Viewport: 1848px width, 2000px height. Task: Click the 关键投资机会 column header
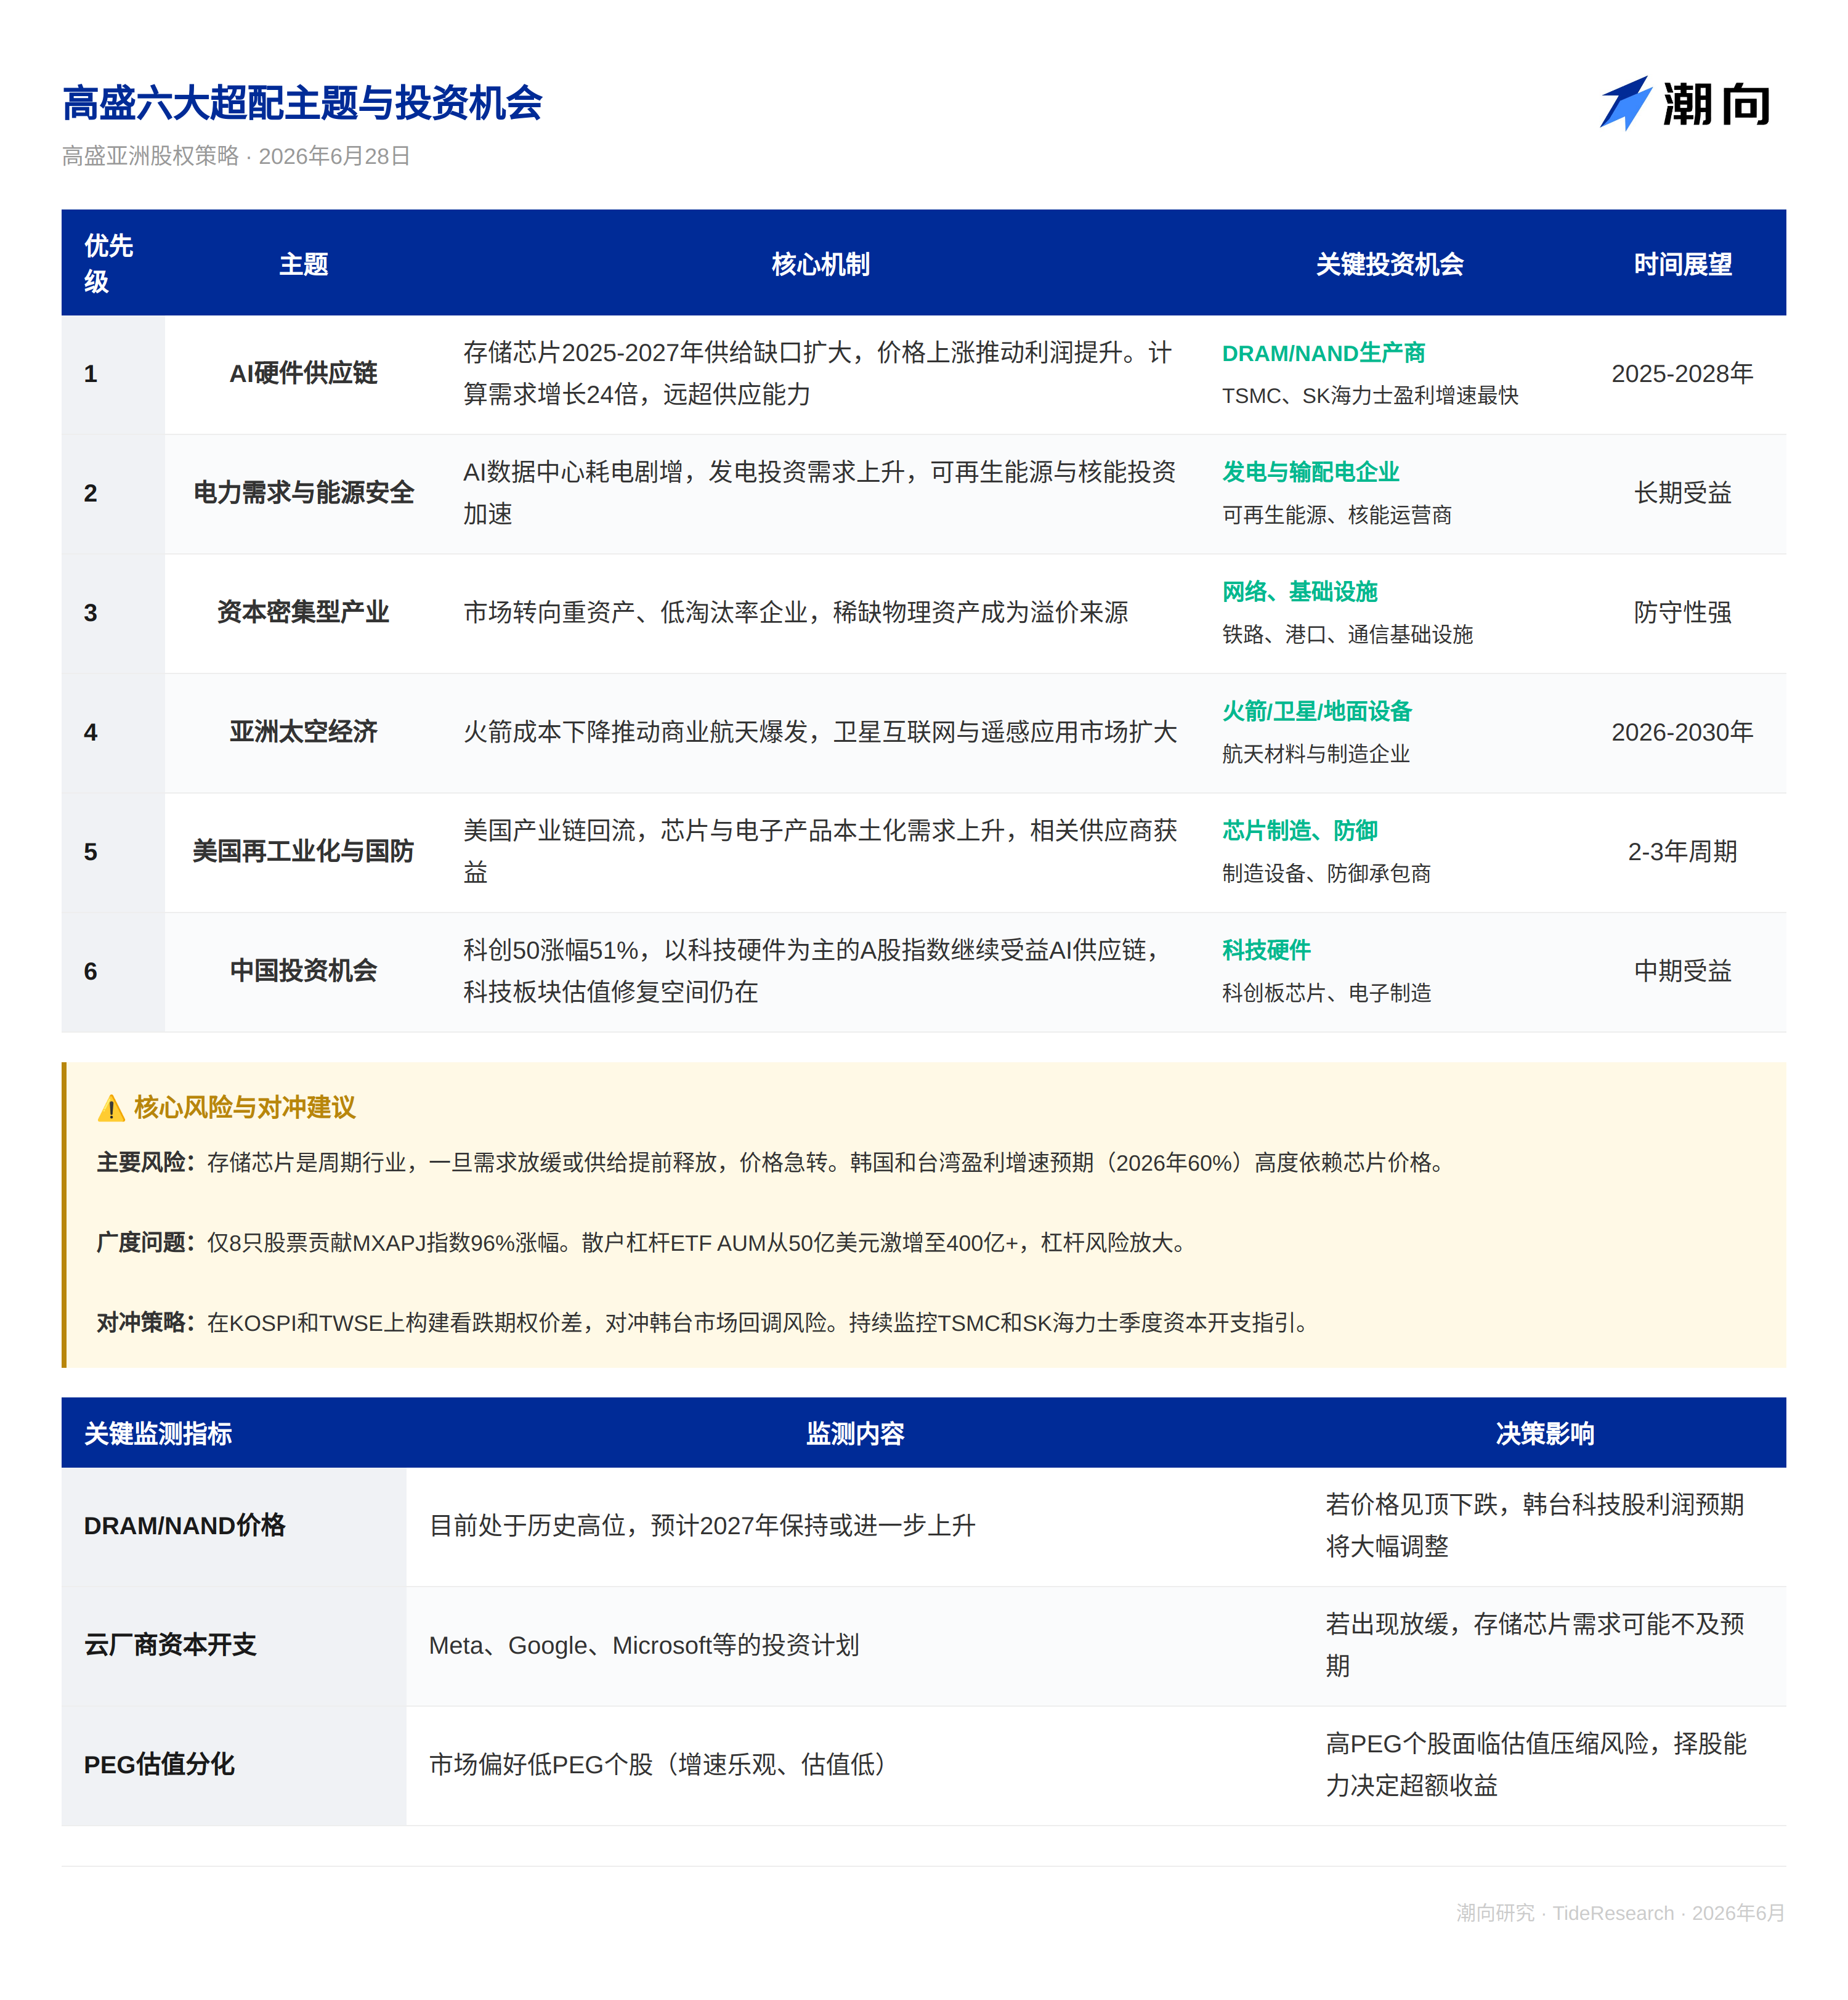coord(1389,264)
